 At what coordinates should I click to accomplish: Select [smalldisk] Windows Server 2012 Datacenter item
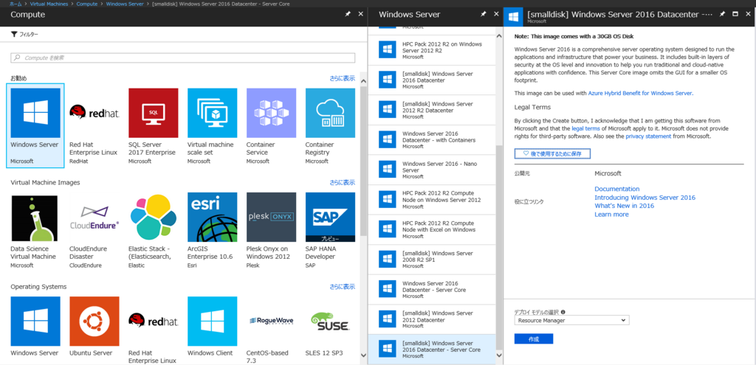click(432, 319)
